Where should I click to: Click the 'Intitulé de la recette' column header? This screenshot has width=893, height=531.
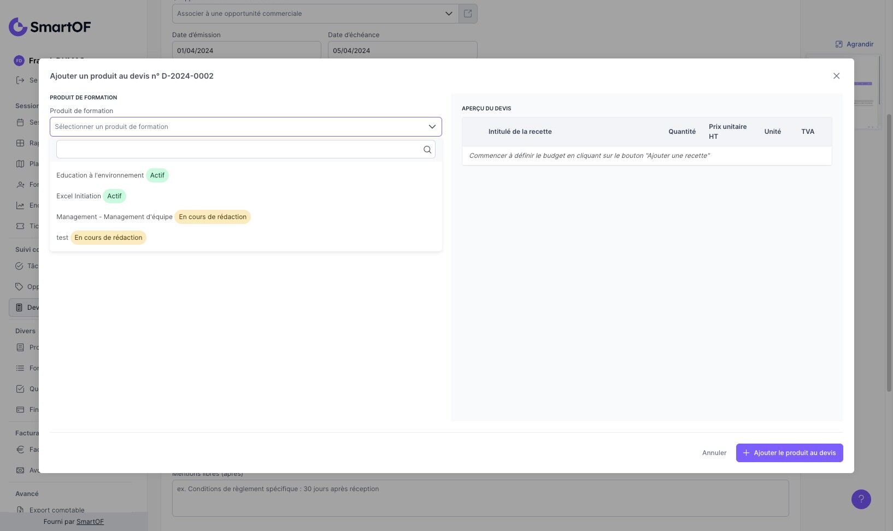click(x=520, y=132)
